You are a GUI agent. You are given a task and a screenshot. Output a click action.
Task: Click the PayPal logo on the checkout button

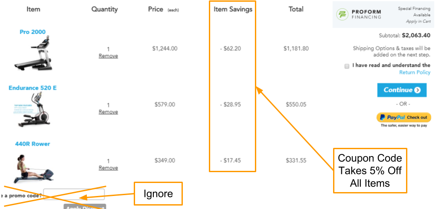click(x=392, y=118)
